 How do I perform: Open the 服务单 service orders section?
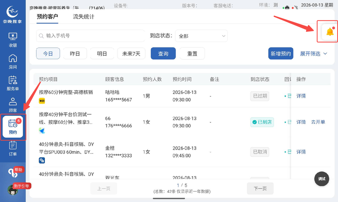click(13, 83)
